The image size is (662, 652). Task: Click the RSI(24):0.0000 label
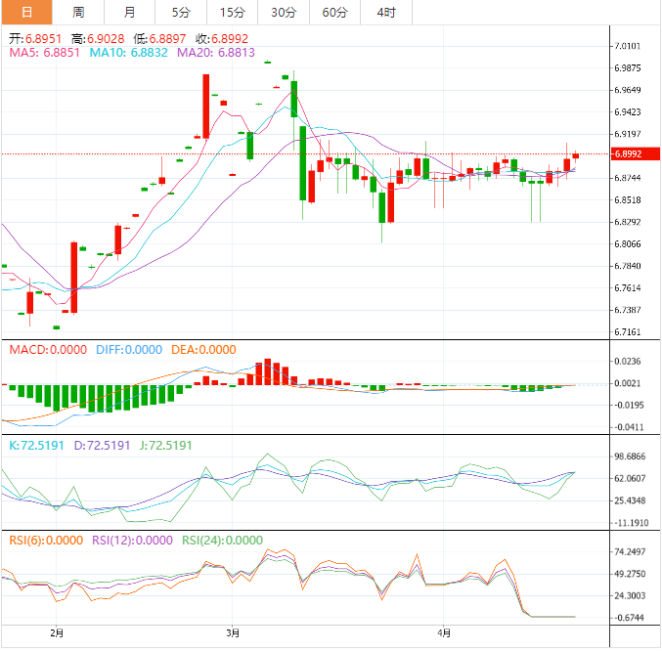coord(223,541)
